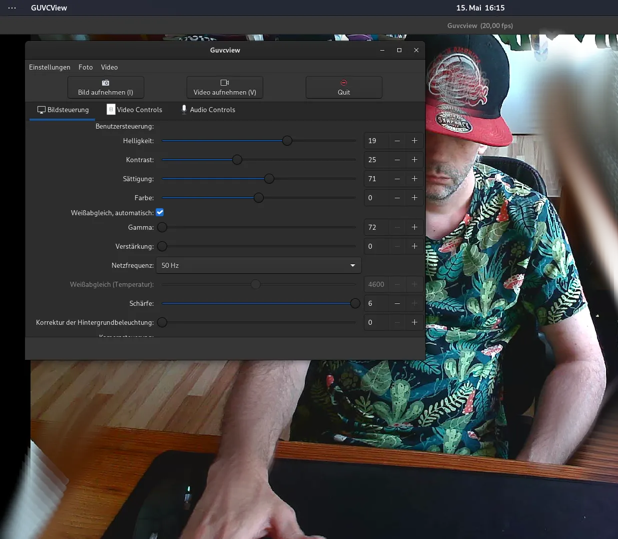The width and height of the screenshot is (618, 539).
Task: Increase Gamma with the plus button
Action: coord(414,227)
